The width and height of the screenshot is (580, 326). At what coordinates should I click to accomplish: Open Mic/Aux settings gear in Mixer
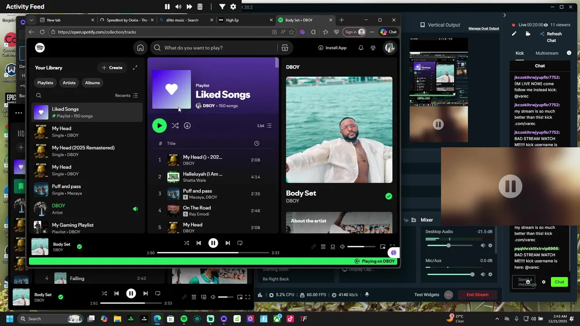pyautogui.click(x=490, y=274)
